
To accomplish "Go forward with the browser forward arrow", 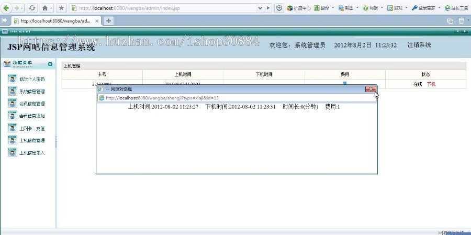I will [17, 8].
